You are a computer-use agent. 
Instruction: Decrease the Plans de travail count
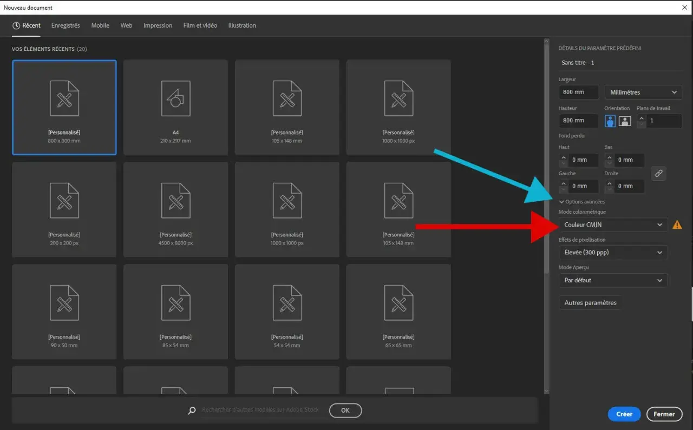[x=642, y=124]
